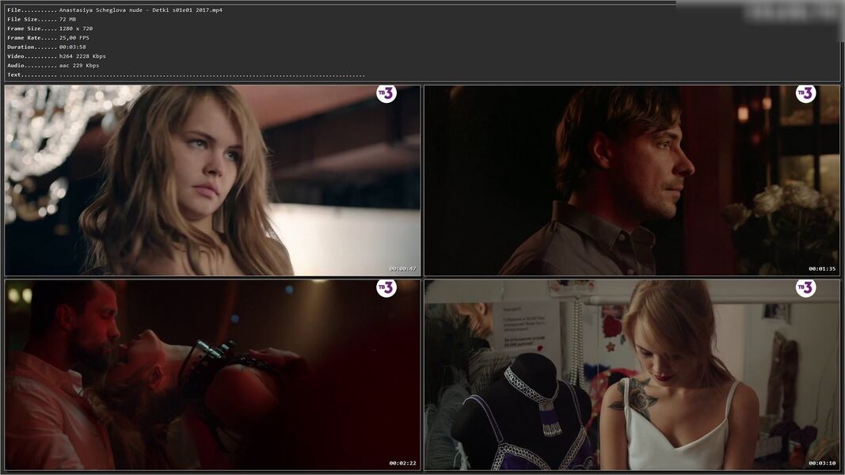Click the 00:01:35 timestamp label
This screenshot has height=475, width=845.
(822, 268)
